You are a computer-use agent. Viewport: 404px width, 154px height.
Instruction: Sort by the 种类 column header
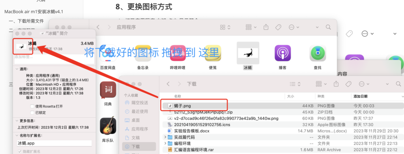(321, 96)
